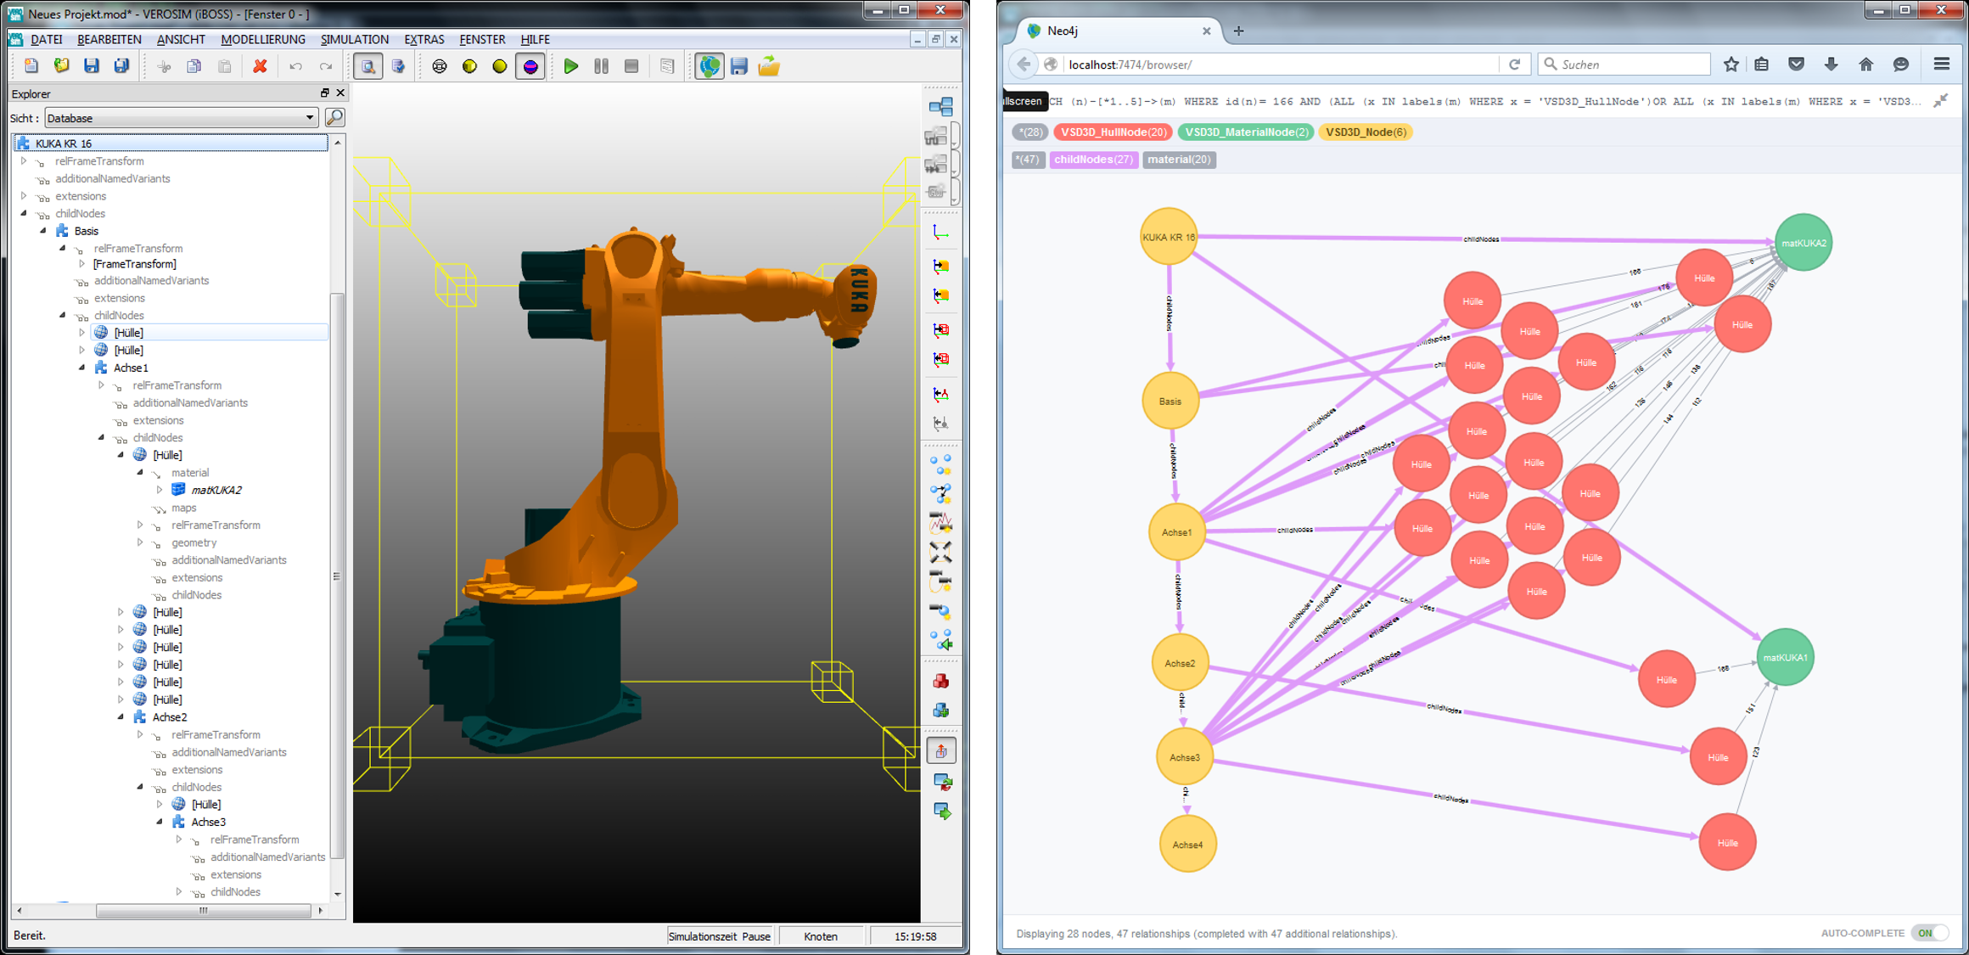
Task: Click the red X delete icon
Action: 260,66
